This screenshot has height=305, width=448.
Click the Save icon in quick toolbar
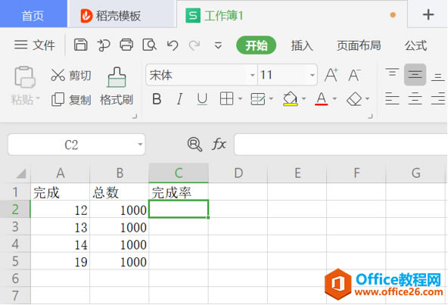(x=80, y=45)
